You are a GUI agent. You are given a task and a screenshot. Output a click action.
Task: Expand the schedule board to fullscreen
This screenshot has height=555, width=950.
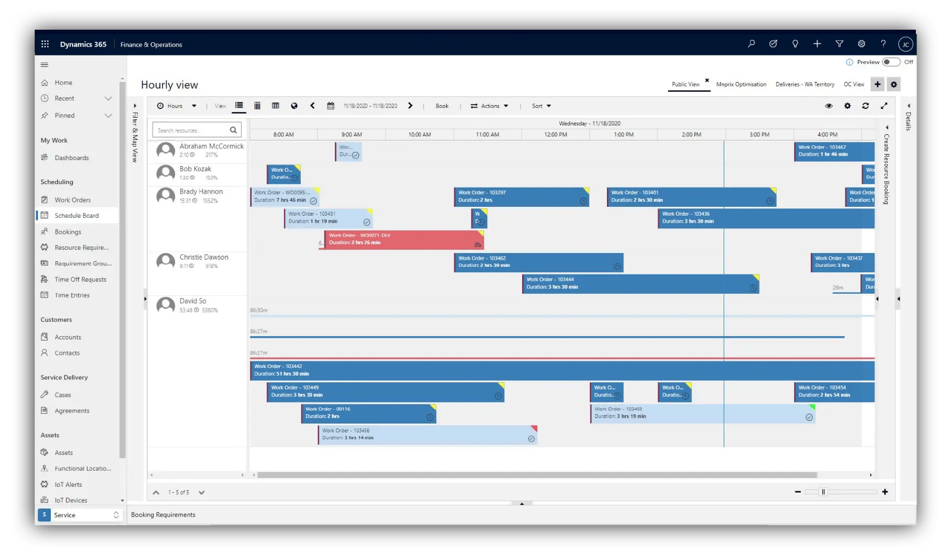tap(884, 106)
